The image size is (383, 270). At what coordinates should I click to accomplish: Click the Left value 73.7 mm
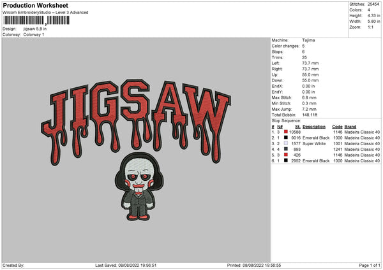pos(310,63)
